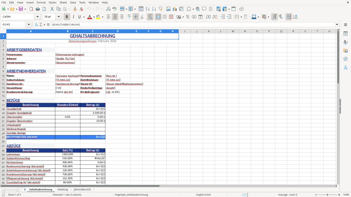Click the Spelling check button

pos(114,9)
